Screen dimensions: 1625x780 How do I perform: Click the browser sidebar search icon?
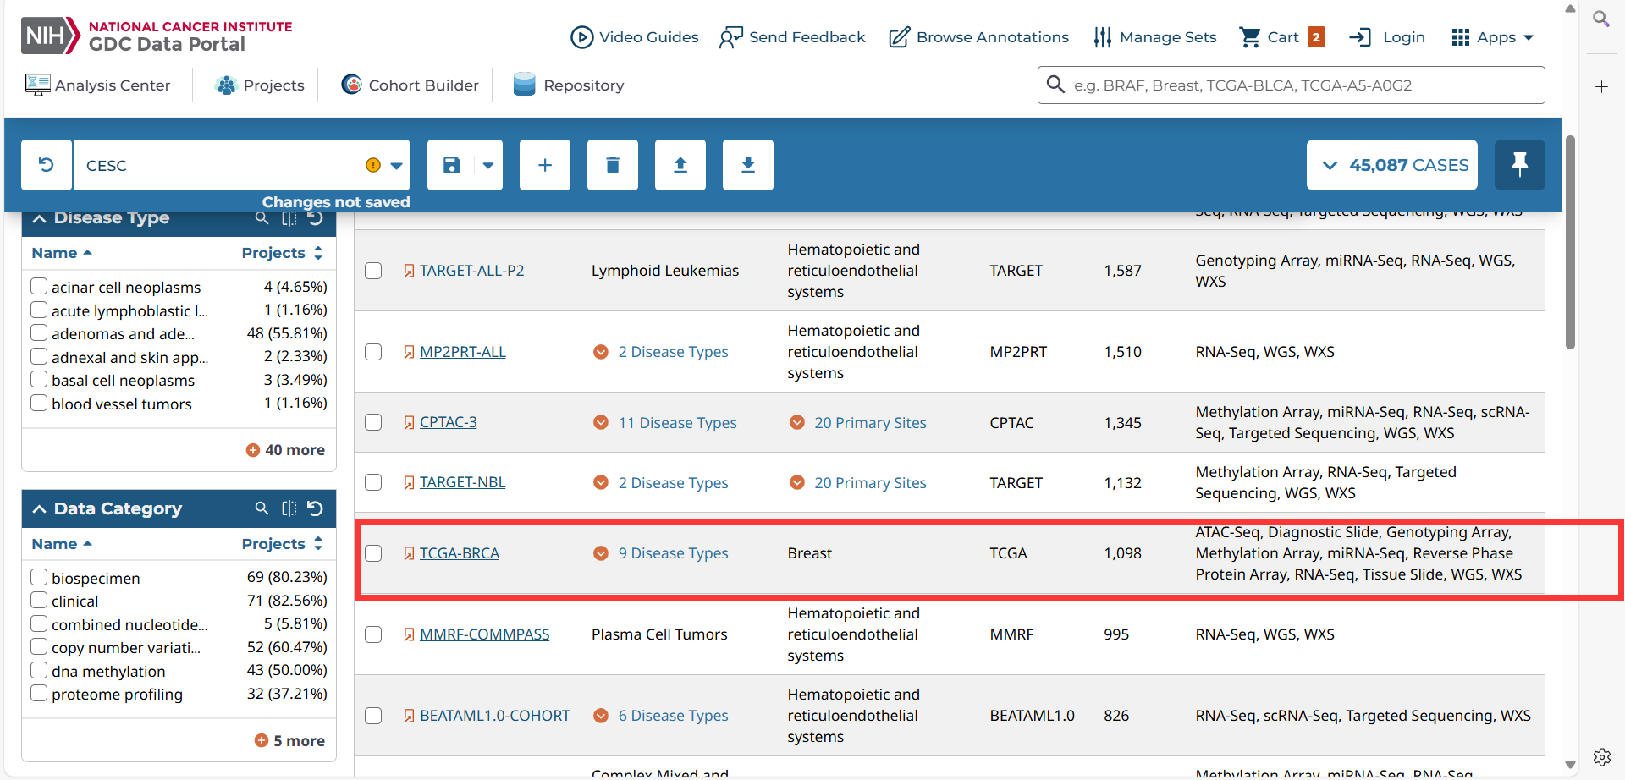tap(1601, 19)
